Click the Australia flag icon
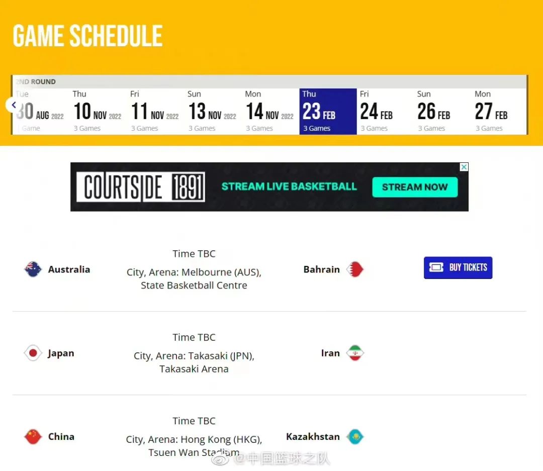The width and height of the screenshot is (543, 471). tap(33, 269)
